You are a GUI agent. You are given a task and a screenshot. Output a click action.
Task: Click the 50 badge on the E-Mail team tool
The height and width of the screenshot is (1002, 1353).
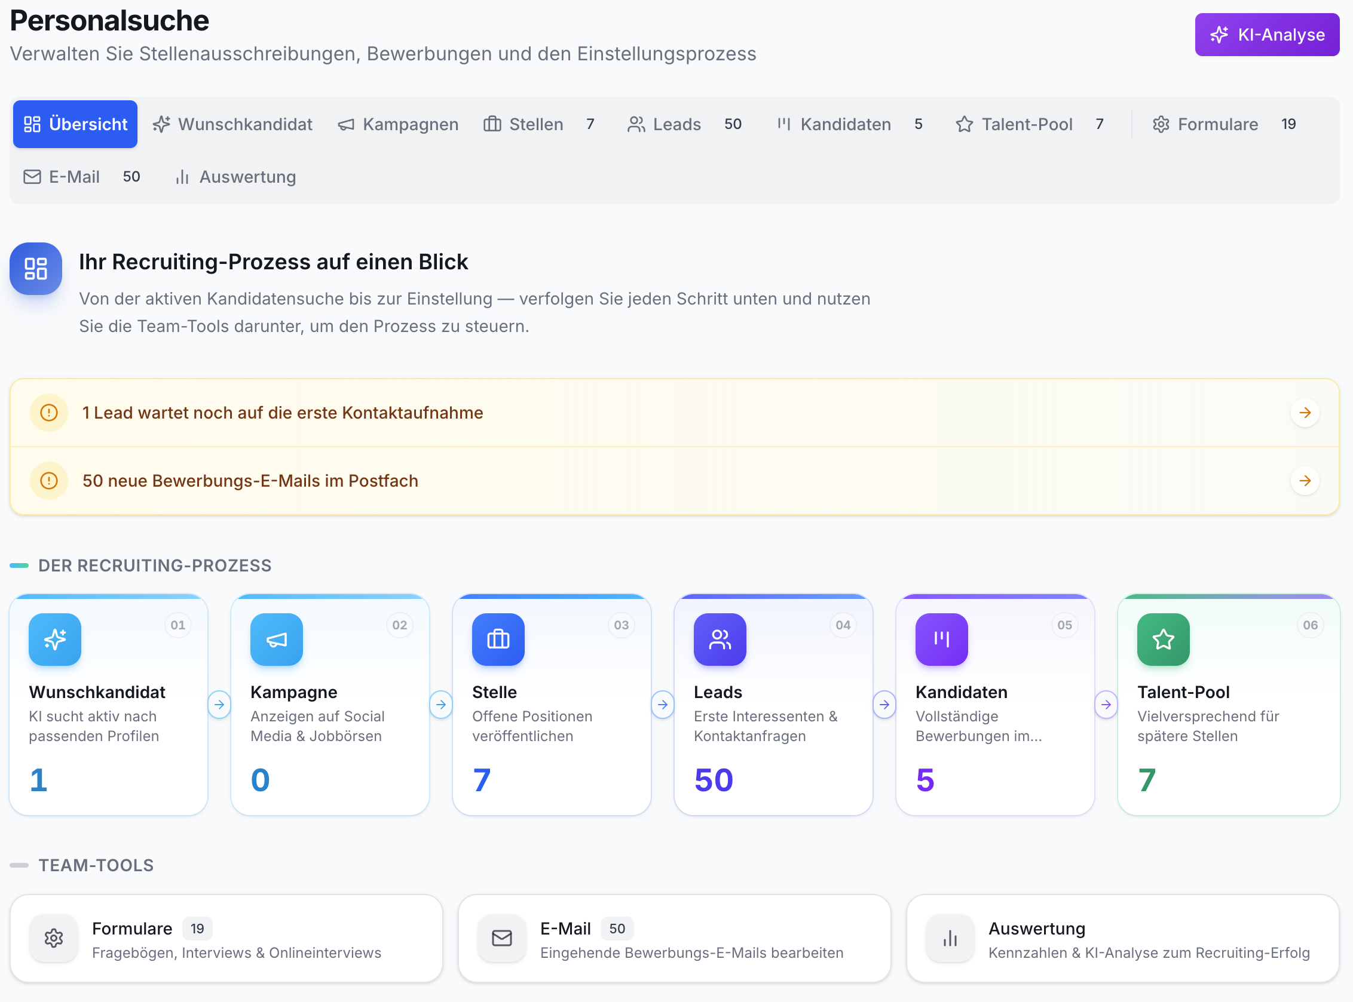617,928
